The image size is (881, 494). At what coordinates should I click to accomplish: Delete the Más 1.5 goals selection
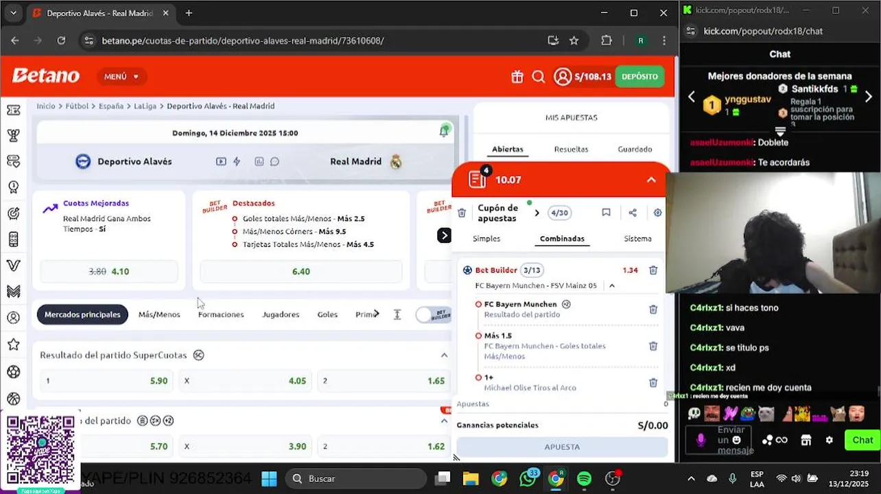pyautogui.click(x=653, y=346)
